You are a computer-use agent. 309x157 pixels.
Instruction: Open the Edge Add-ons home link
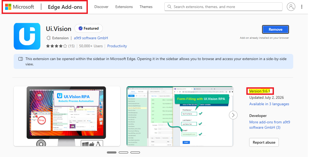[x=65, y=7]
